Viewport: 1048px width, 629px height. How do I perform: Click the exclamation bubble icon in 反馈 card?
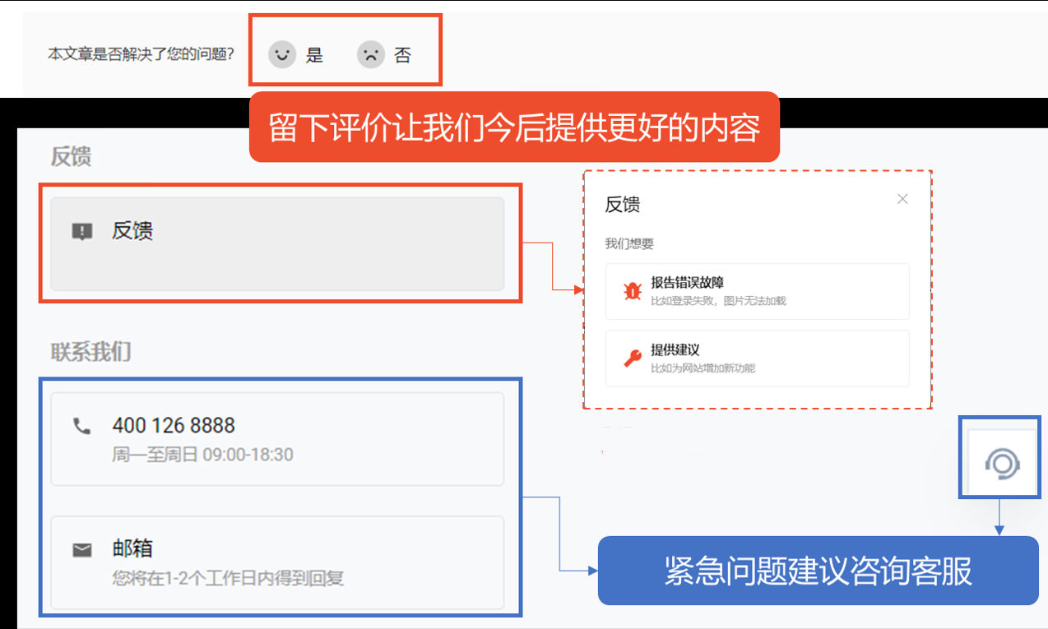click(x=82, y=232)
